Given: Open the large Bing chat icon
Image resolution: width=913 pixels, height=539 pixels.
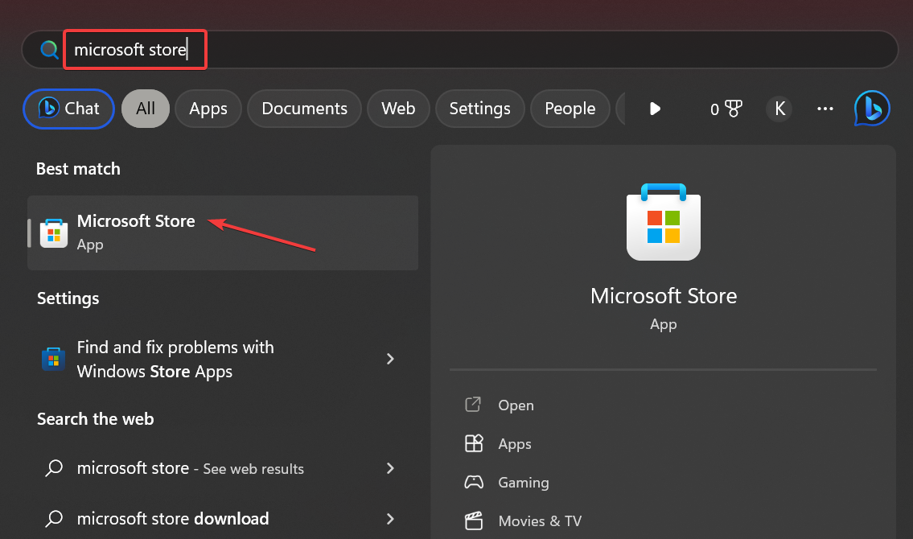Looking at the screenshot, I should pos(872,109).
